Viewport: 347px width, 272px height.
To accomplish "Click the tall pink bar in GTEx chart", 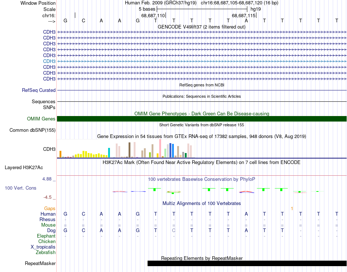I will [160, 148].
